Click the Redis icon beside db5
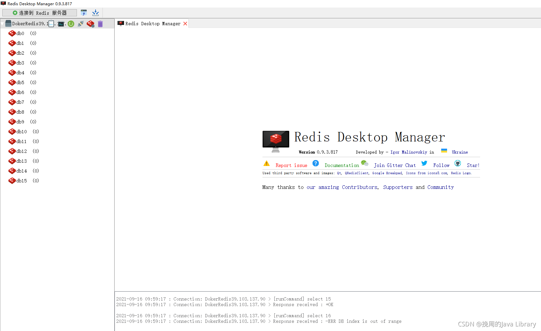This screenshot has height=331, width=541. [x=12, y=83]
